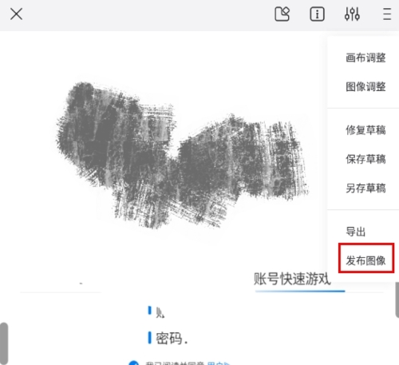Open the blue user agreement link
The width and height of the screenshot is (399, 365).
218,363
